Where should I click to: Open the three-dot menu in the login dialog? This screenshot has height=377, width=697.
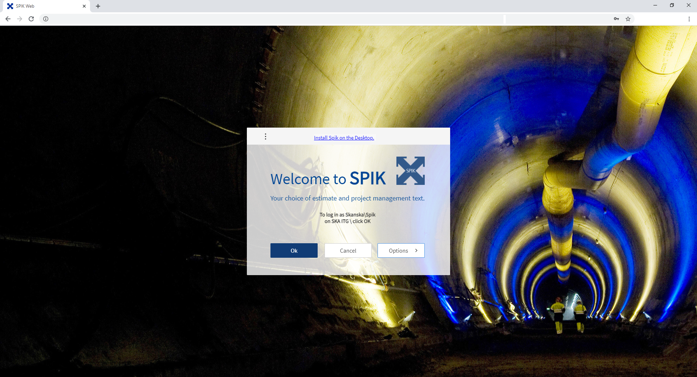pos(265,137)
